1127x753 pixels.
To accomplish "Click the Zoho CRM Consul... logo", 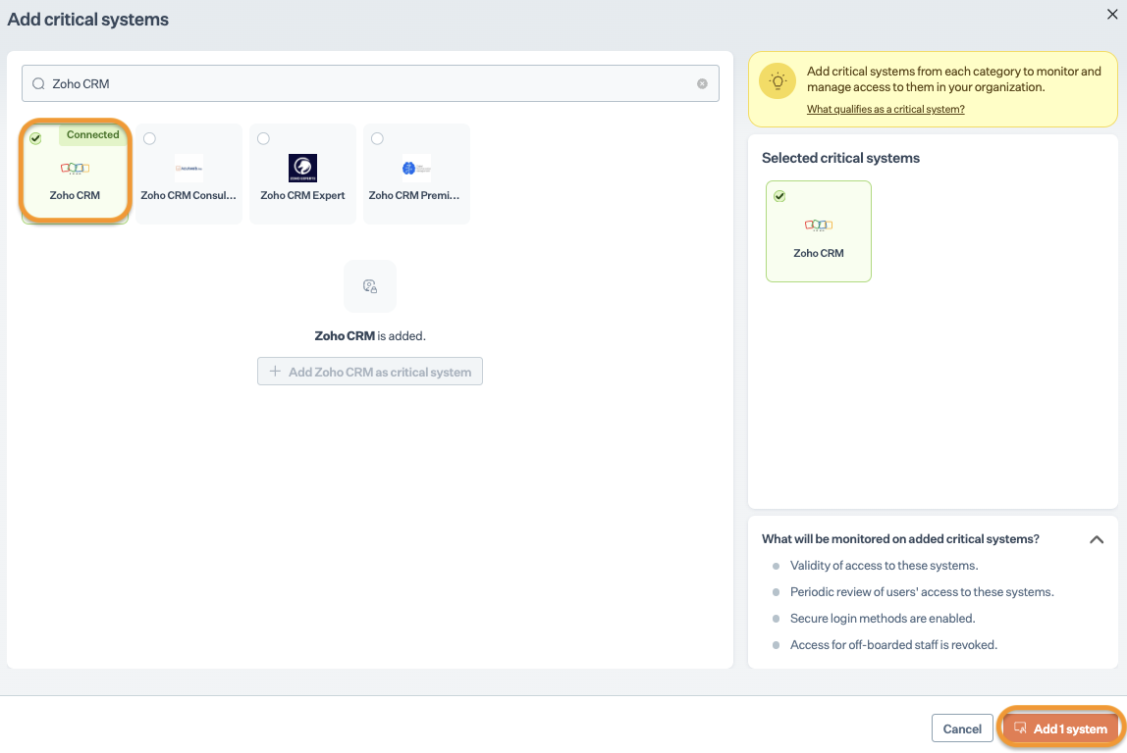I will (x=189, y=168).
